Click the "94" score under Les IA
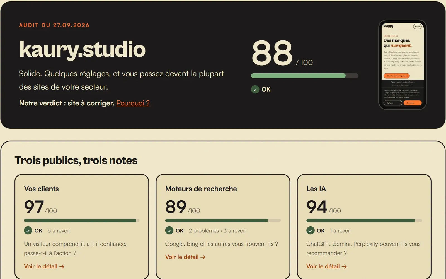 [317, 207]
